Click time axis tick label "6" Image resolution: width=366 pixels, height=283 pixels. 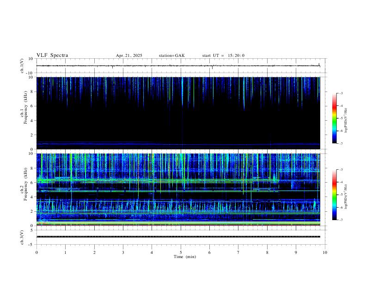pyautogui.click(x=210, y=252)
